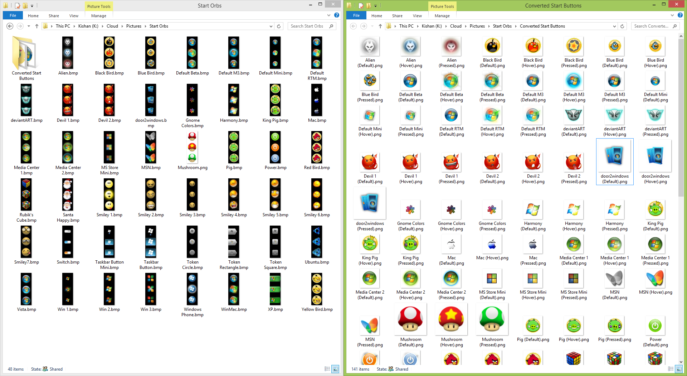Click Picture Tools header in Start Orbs window
Viewport: 687px width, 376px height.
(x=99, y=6)
